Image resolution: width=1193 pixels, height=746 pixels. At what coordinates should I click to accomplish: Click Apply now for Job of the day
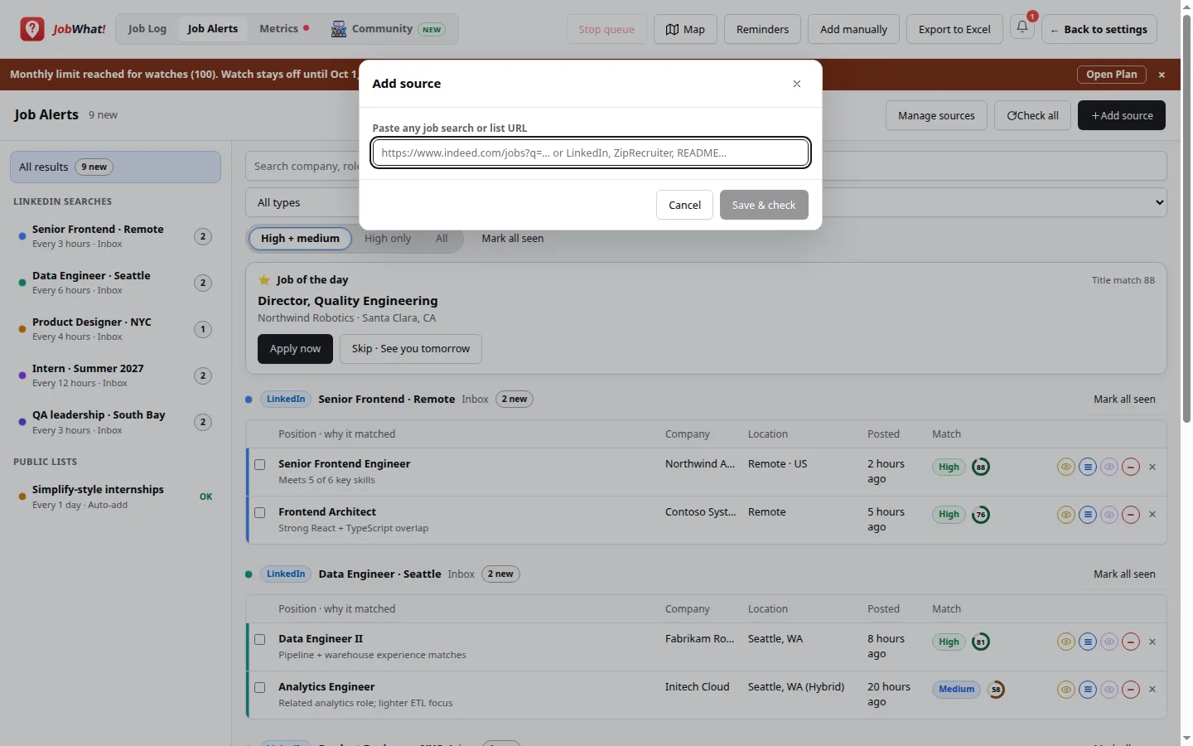[x=295, y=349]
